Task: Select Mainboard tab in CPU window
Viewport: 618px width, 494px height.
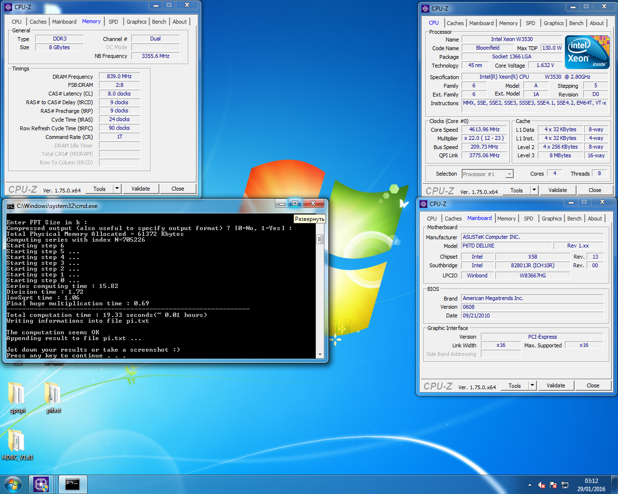Action: coord(481,23)
